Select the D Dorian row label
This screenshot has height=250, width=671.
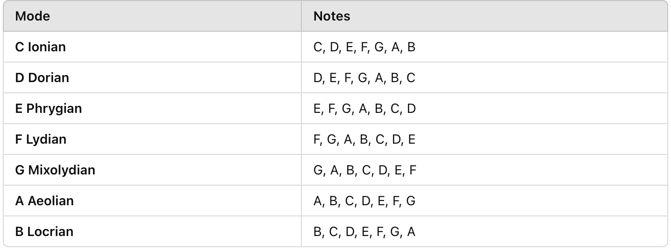tap(42, 78)
